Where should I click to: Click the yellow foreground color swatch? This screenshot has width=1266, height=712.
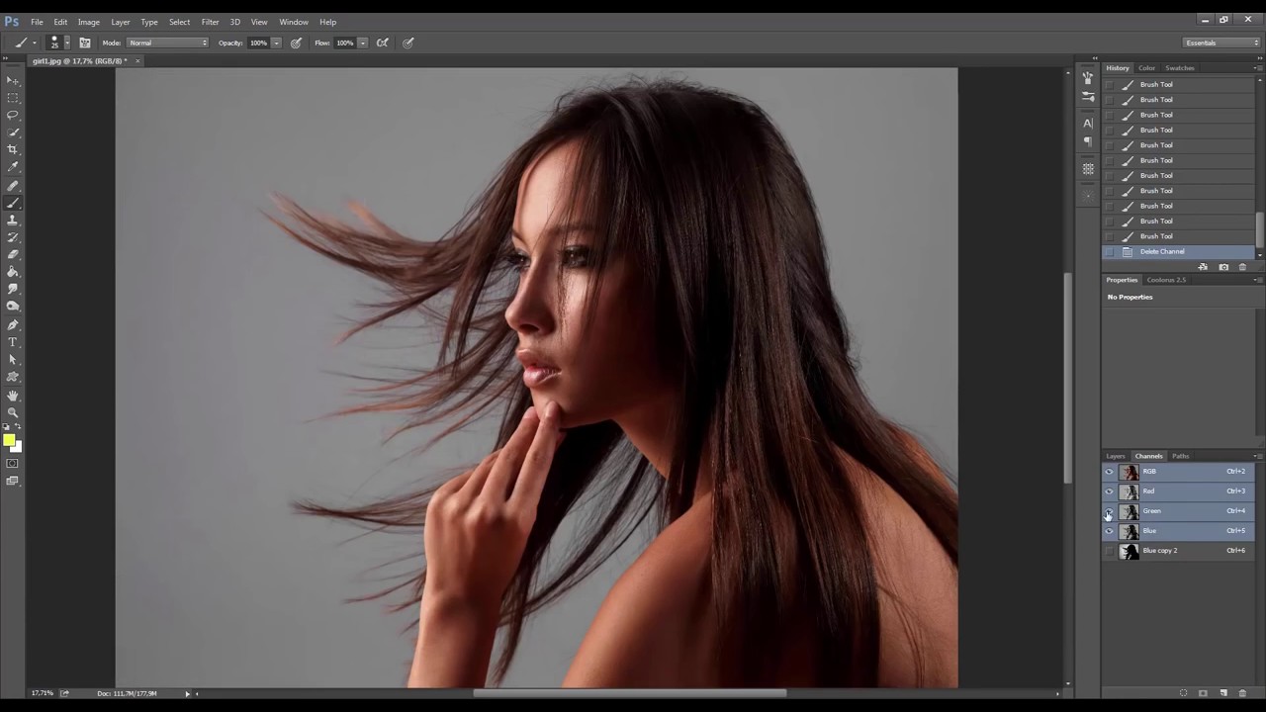tap(9, 440)
